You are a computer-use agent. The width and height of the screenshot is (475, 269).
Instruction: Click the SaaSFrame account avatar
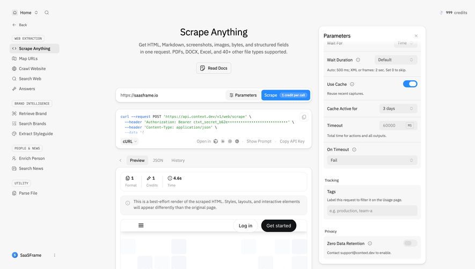15,255
